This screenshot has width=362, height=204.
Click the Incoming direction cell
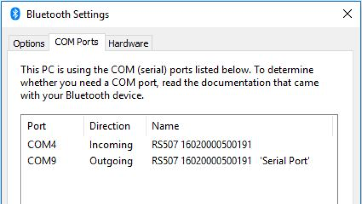111,145
